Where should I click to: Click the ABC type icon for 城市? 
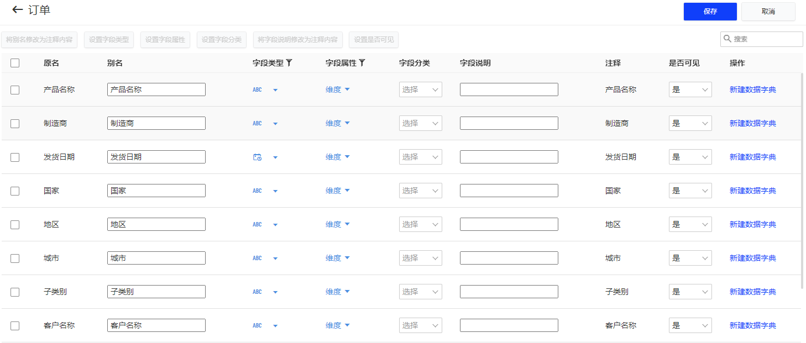click(x=257, y=258)
